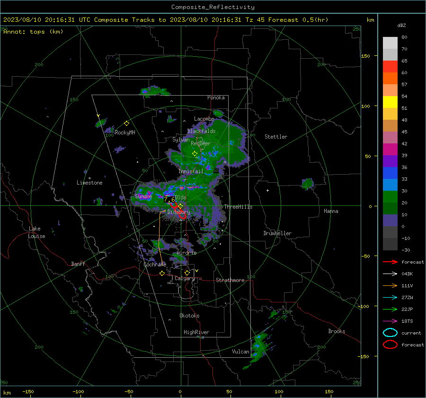Click the Lake Louise label

pyautogui.click(x=37, y=232)
